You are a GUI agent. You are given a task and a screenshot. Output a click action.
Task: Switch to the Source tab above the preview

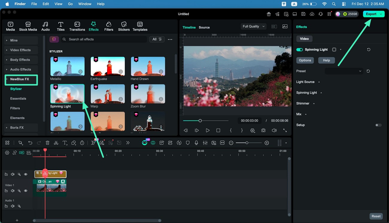pyautogui.click(x=204, y=27)
